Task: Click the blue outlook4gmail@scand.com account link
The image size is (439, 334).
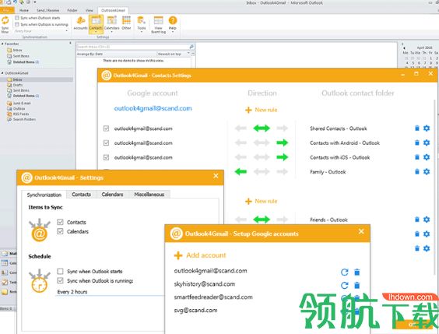Action: (x=153, y=108)
